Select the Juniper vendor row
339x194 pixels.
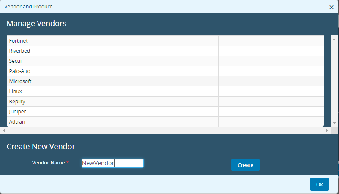point(165,112)
